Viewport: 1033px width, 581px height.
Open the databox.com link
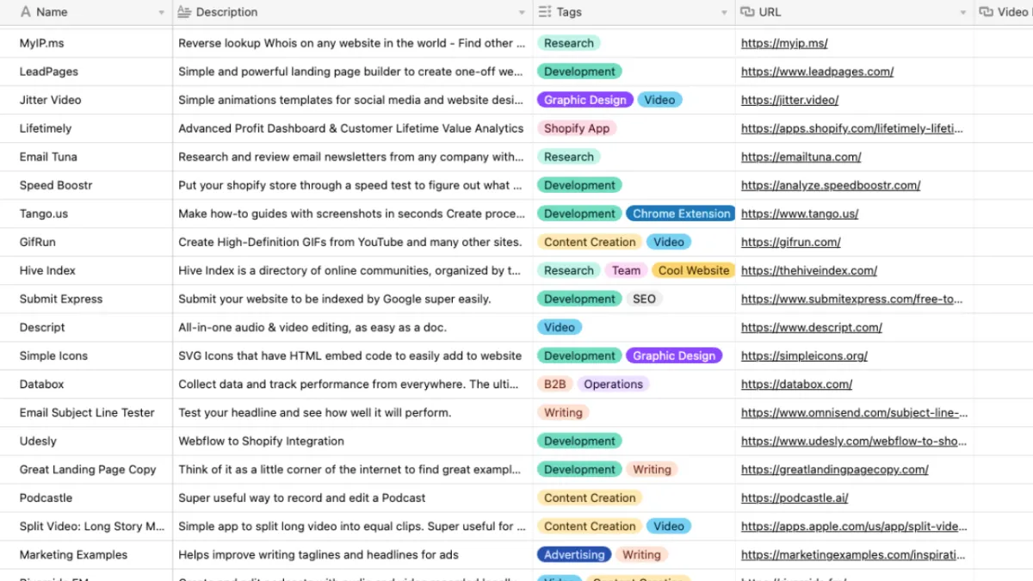[x=796, y=384]
